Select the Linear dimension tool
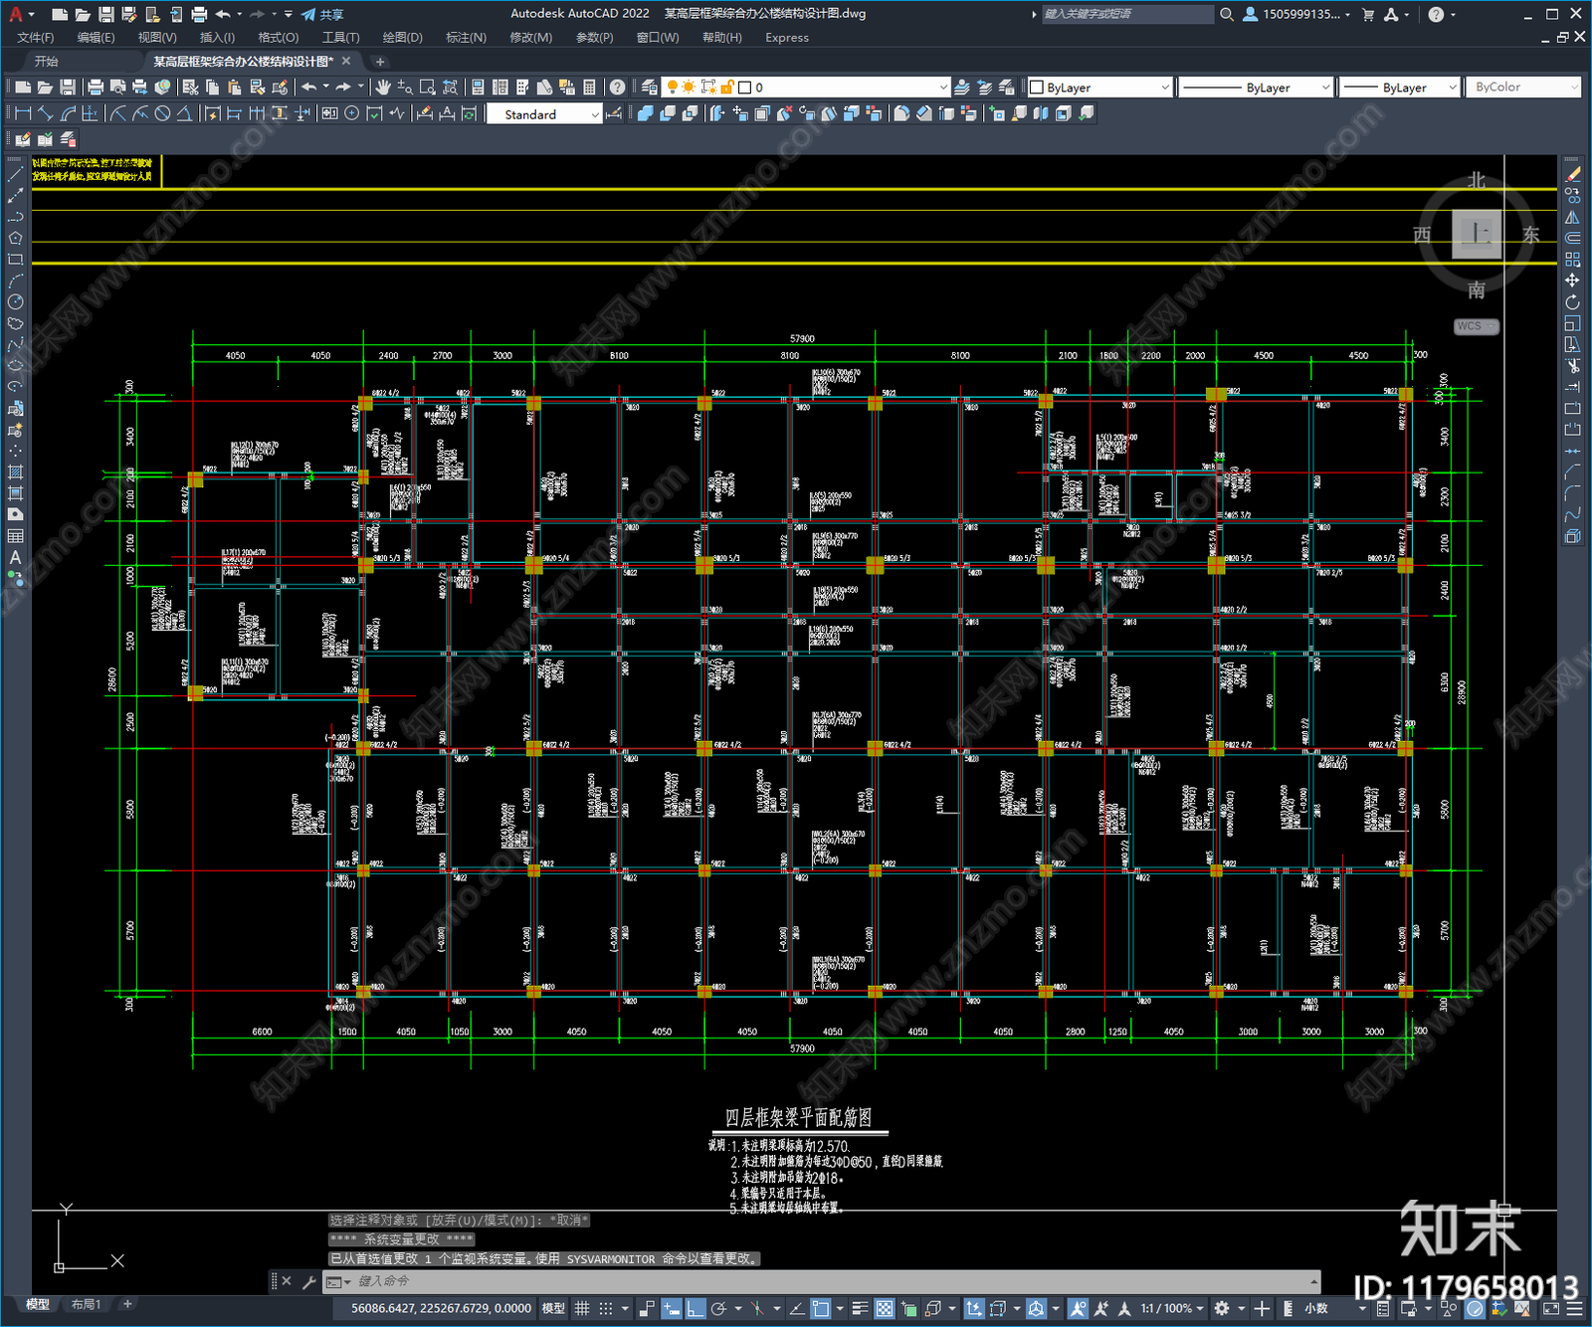 point(24,113)
